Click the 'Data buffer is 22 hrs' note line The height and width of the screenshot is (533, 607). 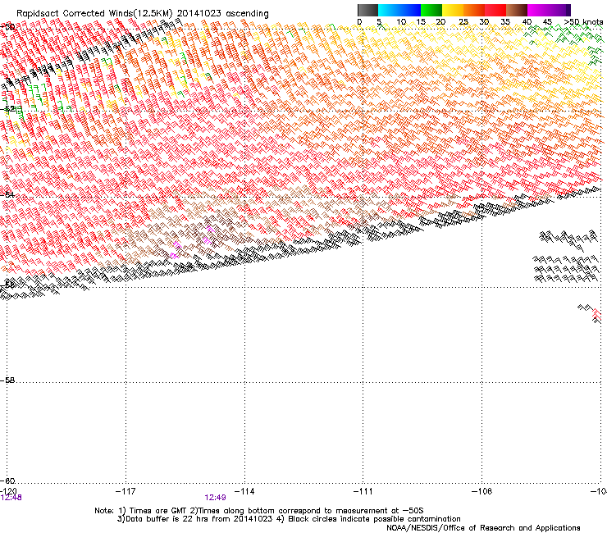pos(289,519)
